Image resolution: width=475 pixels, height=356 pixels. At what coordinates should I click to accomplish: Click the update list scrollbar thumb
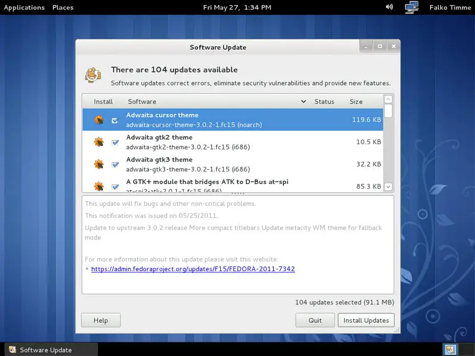[388, 111]
